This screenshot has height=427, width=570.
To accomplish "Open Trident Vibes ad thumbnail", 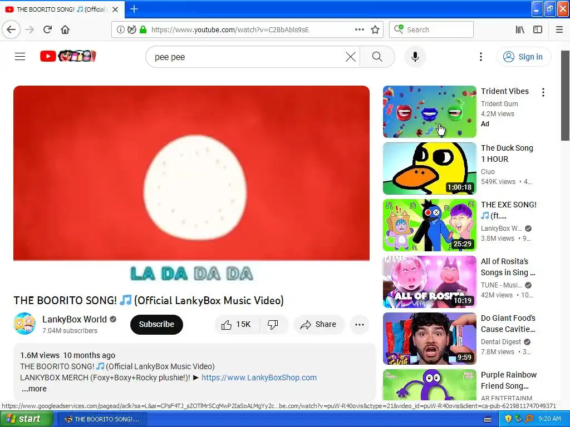I will (x=429, y=112).
